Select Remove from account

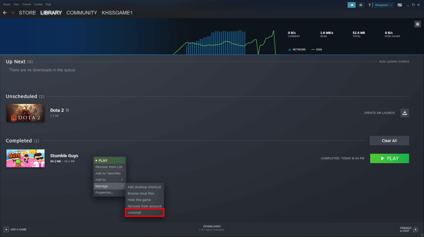pos(144,206)
